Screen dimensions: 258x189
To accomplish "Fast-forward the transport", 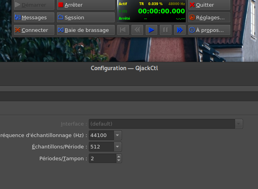I will [180, 30].
